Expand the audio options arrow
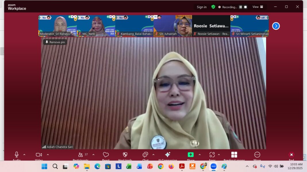Screen dimensions: 307x172 pyautogui.click(x=24, y=155)
